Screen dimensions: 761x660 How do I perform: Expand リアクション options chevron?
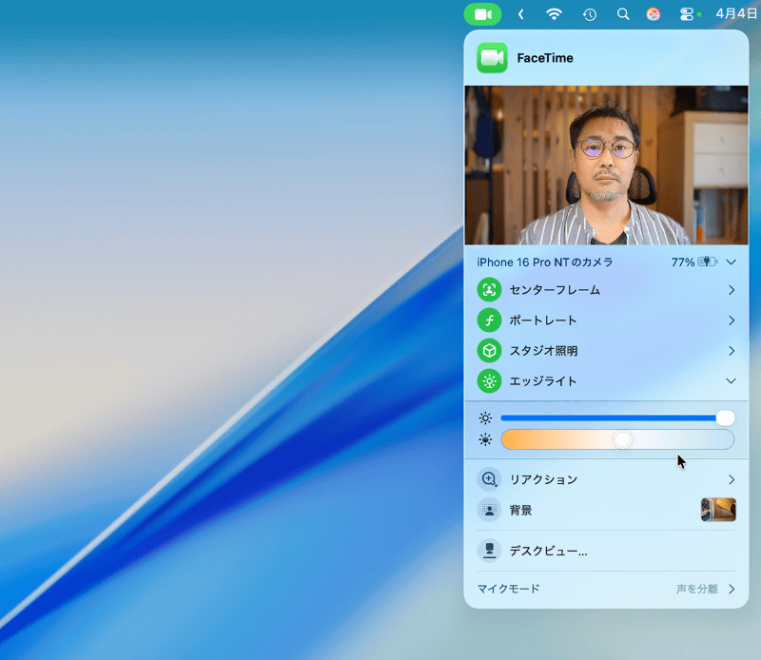(732, 479)
